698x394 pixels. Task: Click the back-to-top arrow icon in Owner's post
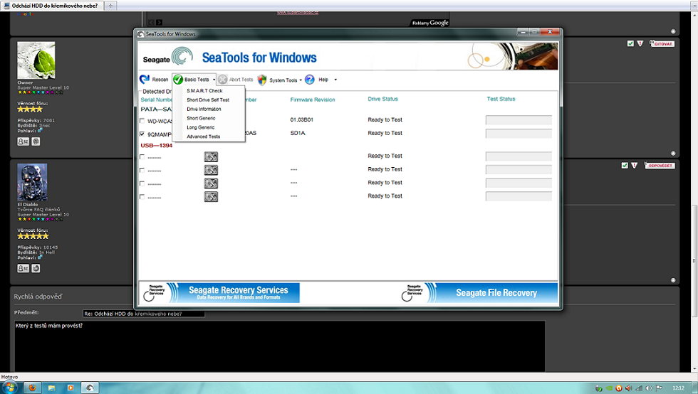(673, 154)
